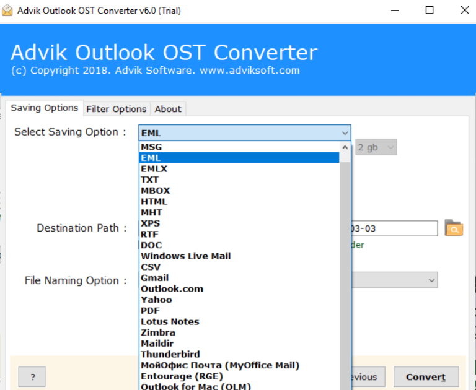Minimize the Advik converter window

tap(395, 11)
